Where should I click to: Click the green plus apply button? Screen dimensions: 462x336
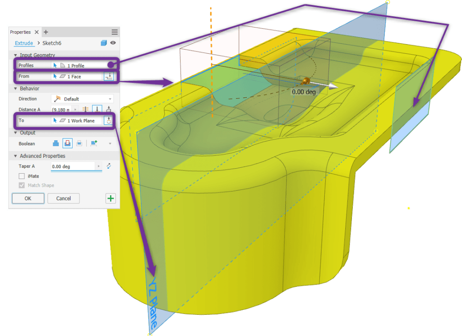click(x=111, y=198)
